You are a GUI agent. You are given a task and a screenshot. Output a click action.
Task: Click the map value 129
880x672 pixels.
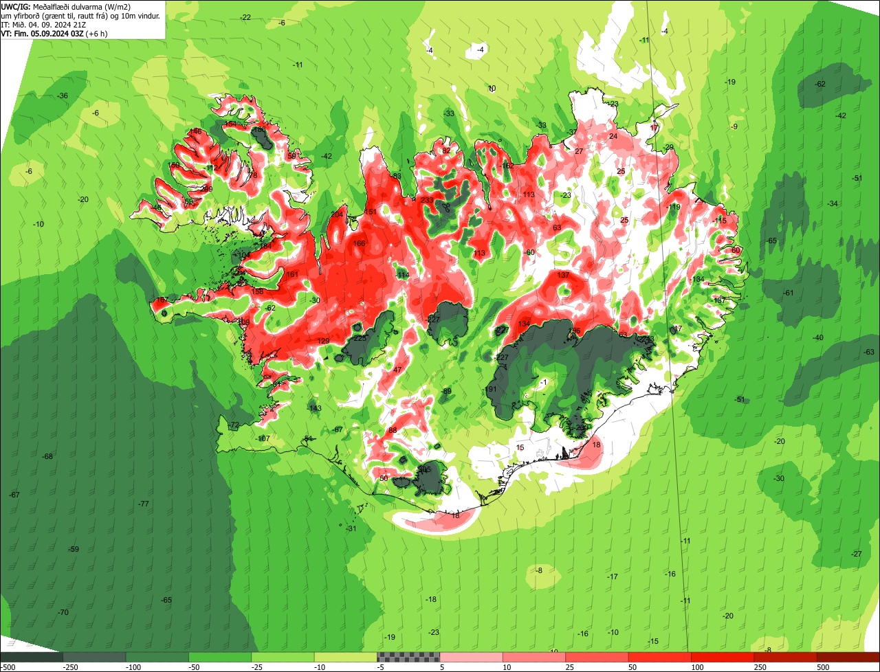point(324,341)
